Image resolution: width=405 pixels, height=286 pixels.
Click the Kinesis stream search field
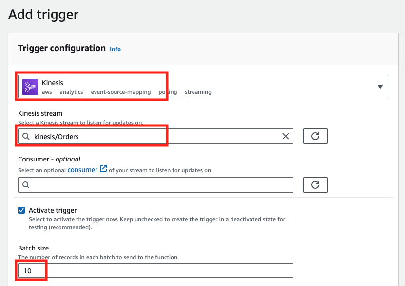pos(155,136)
